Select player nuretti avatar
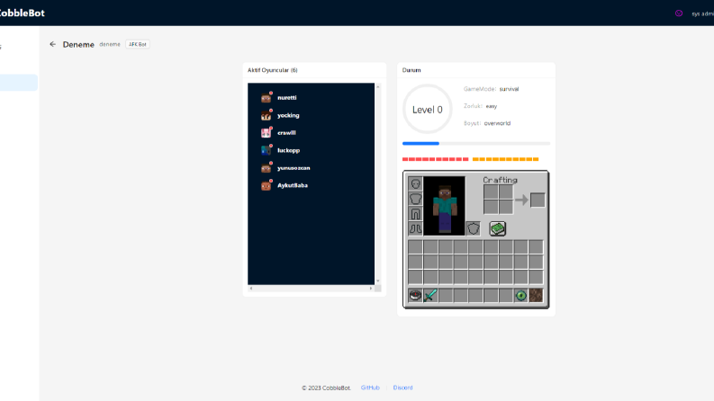The width and height of the screenshot is (714, 401). point(266,98)
